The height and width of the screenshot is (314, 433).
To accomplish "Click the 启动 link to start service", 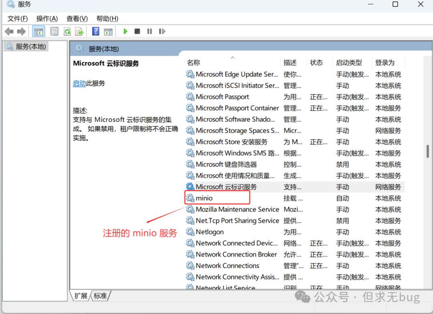I will [x=79, y=83].
